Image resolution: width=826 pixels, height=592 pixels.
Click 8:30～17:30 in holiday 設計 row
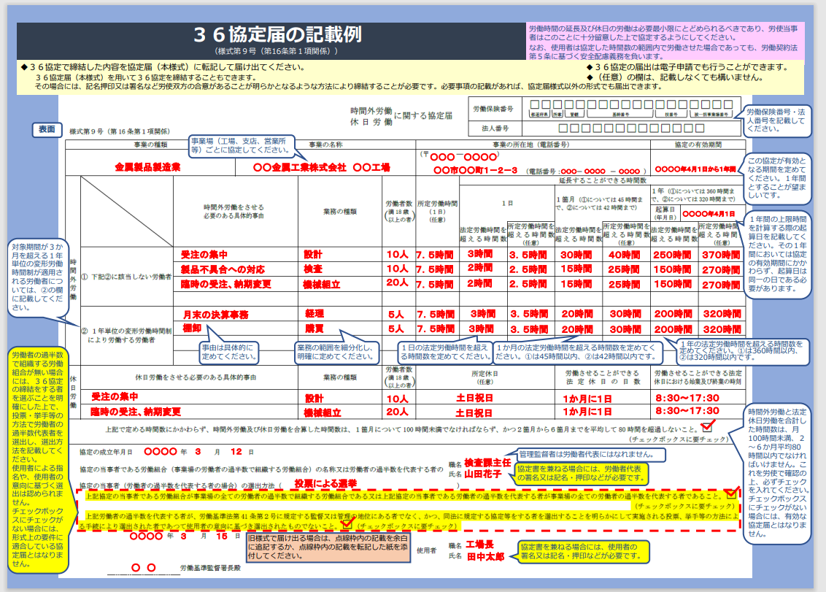(687, 398)
